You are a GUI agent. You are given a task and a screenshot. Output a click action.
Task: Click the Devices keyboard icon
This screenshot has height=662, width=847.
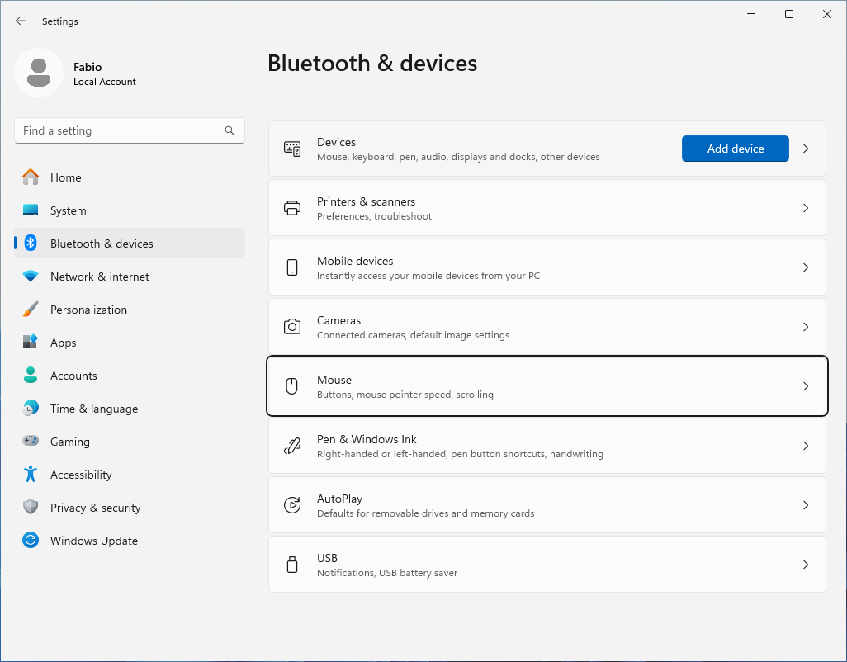tap(292, 149)
